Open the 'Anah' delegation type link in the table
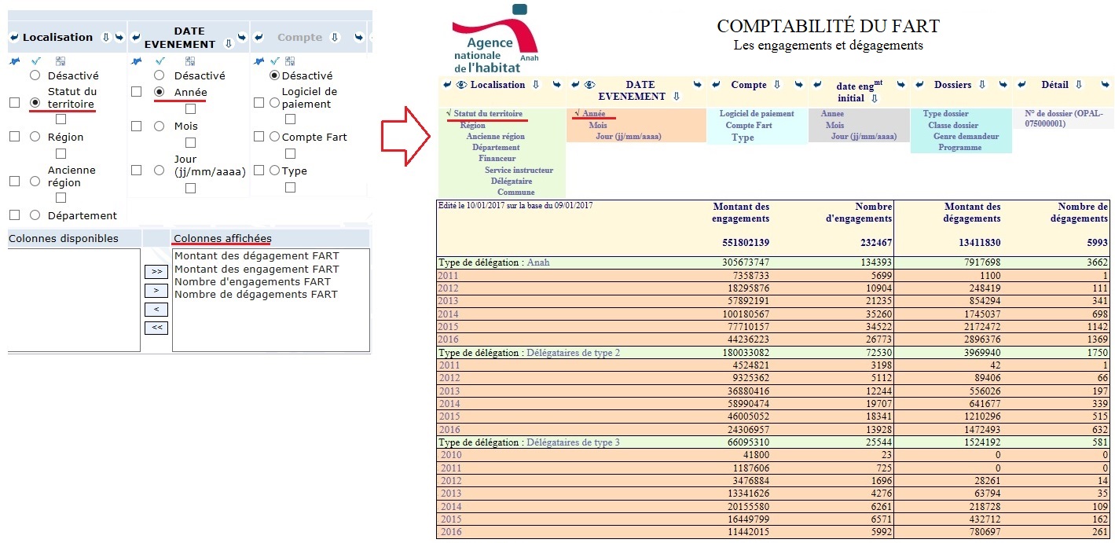 coord(538,262)
